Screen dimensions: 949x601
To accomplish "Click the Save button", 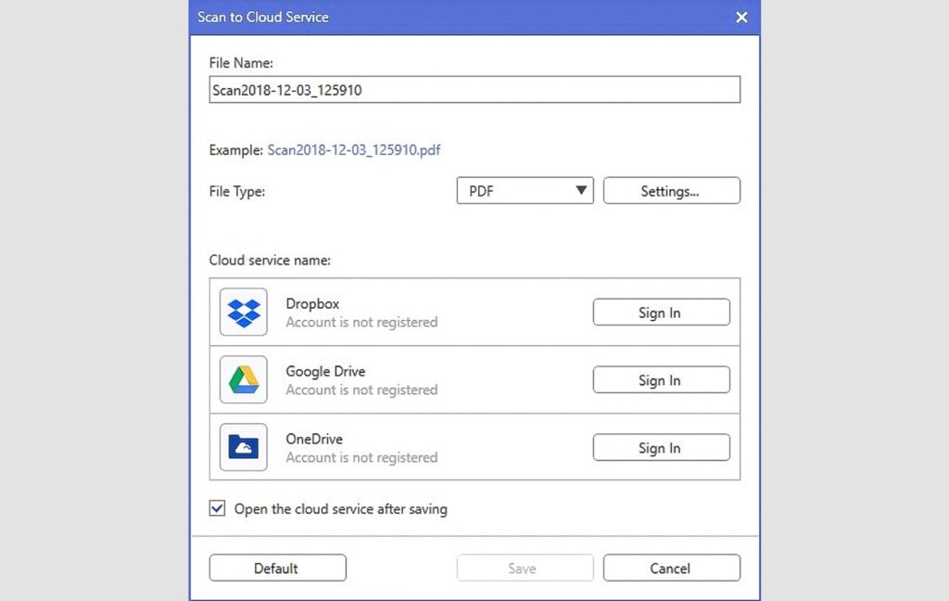I will coord(525,569).
